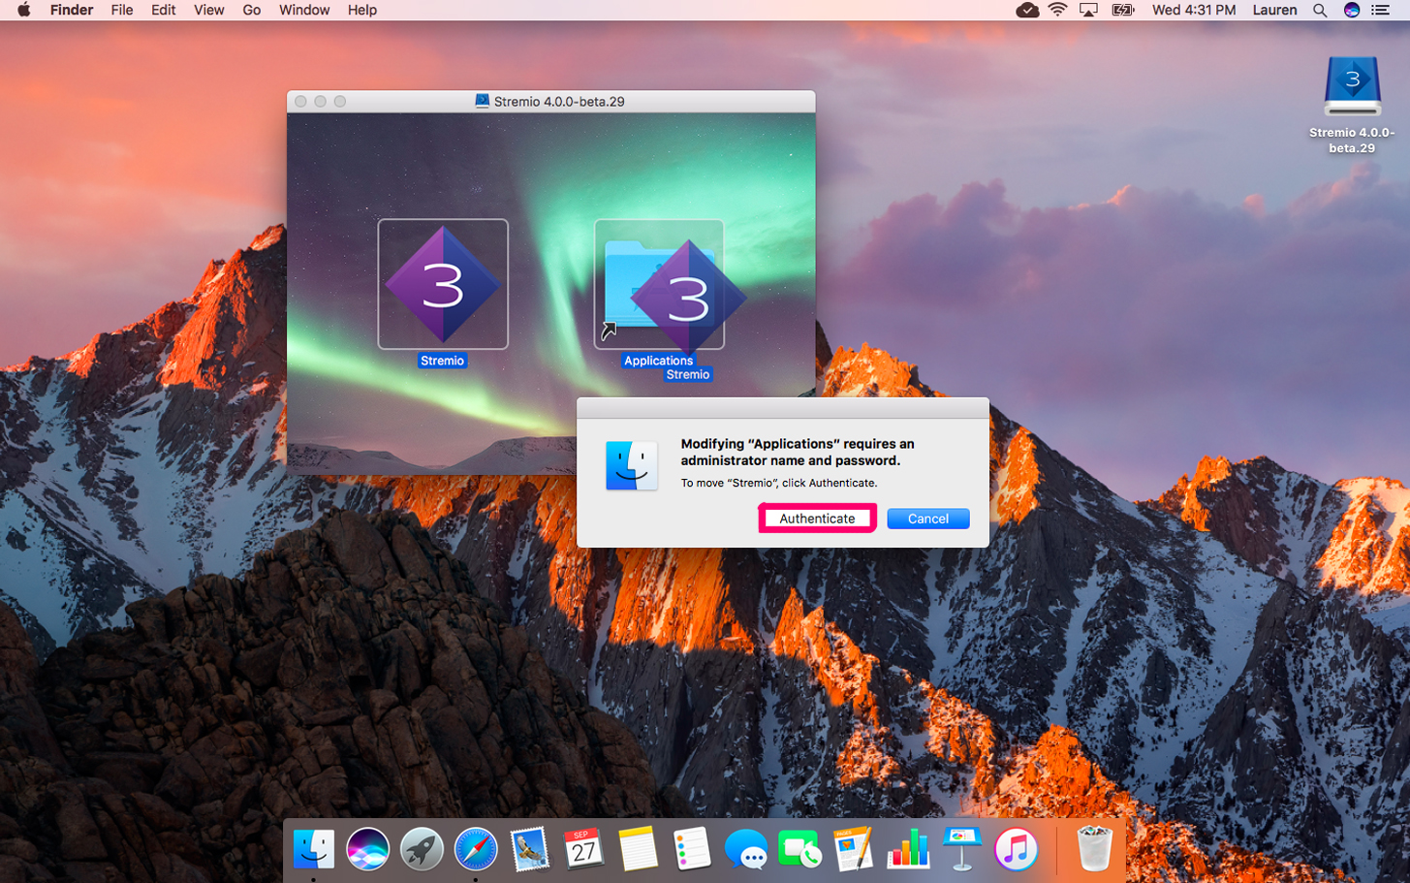
Task: Open the View menu
Action: coord(208,10)
